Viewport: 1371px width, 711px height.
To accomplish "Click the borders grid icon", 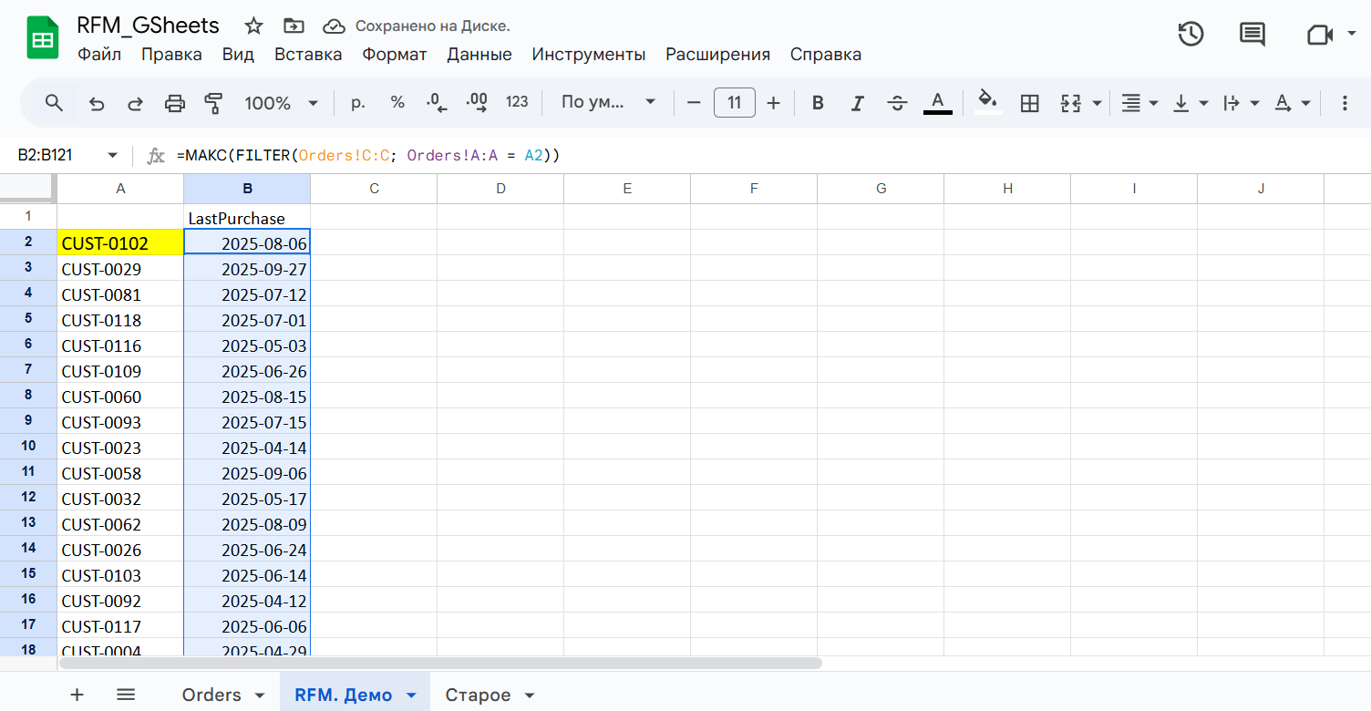I will click(x=1029, y=103).
